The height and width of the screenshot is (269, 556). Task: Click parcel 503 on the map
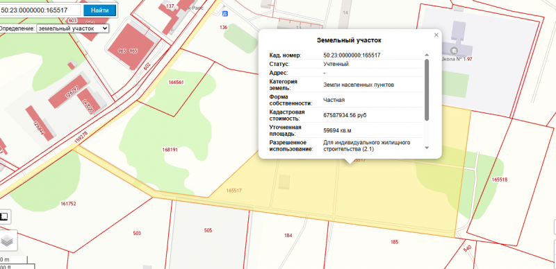point(137,233)
